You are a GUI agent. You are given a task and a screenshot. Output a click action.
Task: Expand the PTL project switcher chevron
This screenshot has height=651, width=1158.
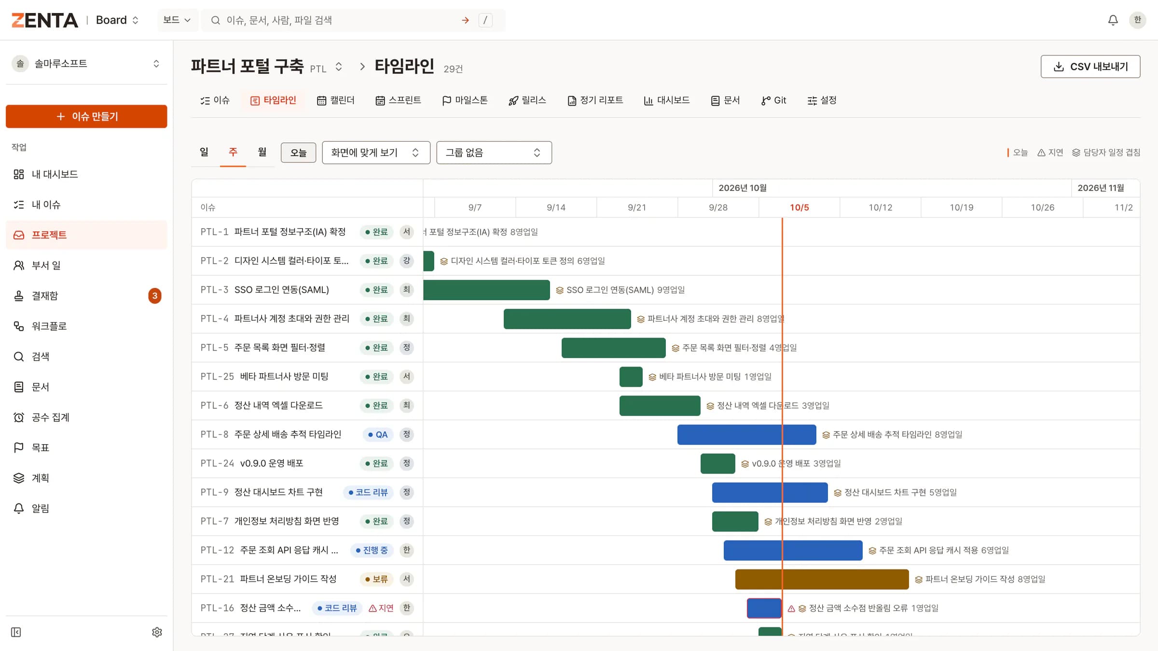339,67
